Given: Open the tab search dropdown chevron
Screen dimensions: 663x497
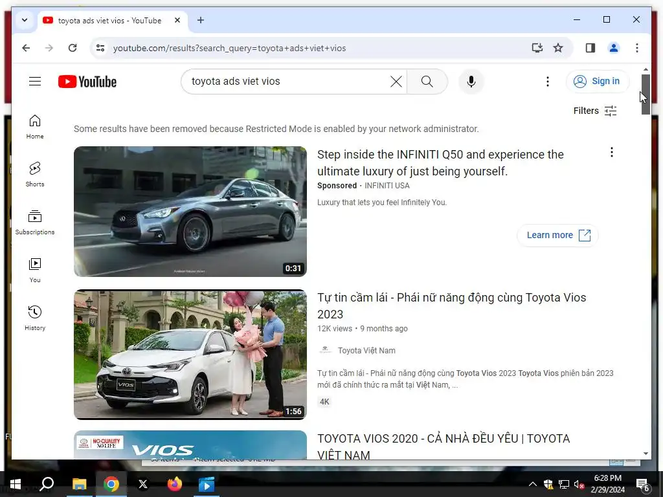Looking at the screenshot, I should pos(25,20).
